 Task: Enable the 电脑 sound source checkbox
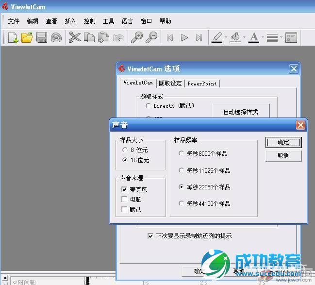pyautogui.click(x=125, y=199)
